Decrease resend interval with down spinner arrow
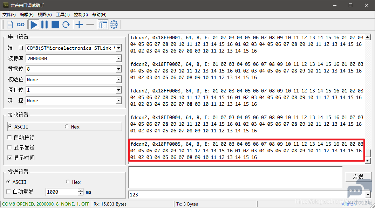 (x=81, y=194)
